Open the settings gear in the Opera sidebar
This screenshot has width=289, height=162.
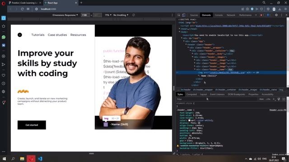(x=4, y=92)
